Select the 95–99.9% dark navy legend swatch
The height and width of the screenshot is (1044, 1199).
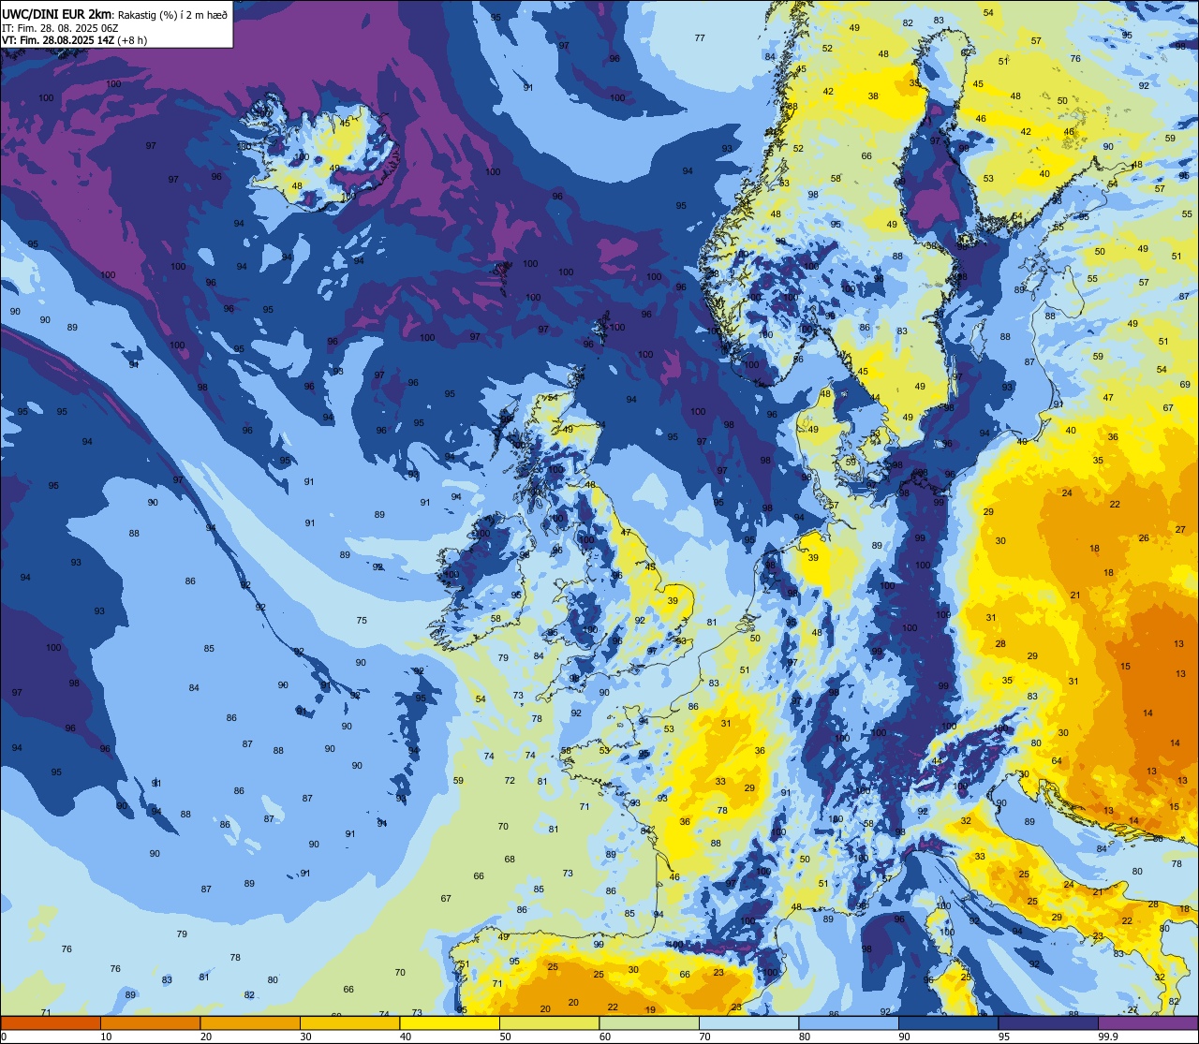1048,1022
